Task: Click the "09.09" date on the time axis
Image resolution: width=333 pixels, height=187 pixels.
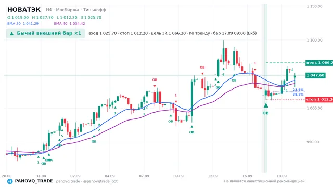Action: 178,176
